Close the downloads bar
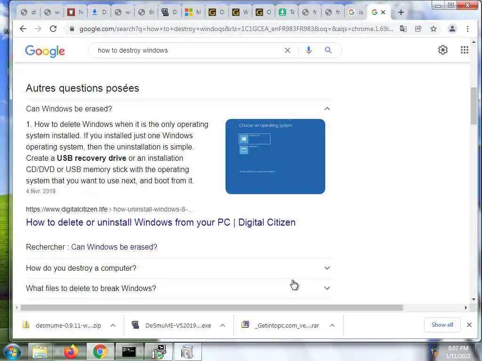The width and height of the screenshot is (482, 361). 469,325
